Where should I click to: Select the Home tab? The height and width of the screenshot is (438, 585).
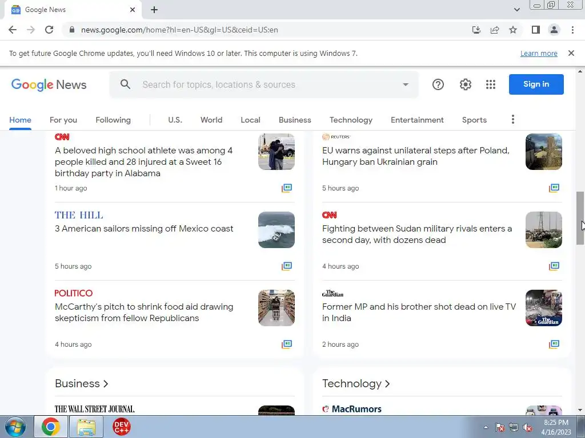pos(20,120)
